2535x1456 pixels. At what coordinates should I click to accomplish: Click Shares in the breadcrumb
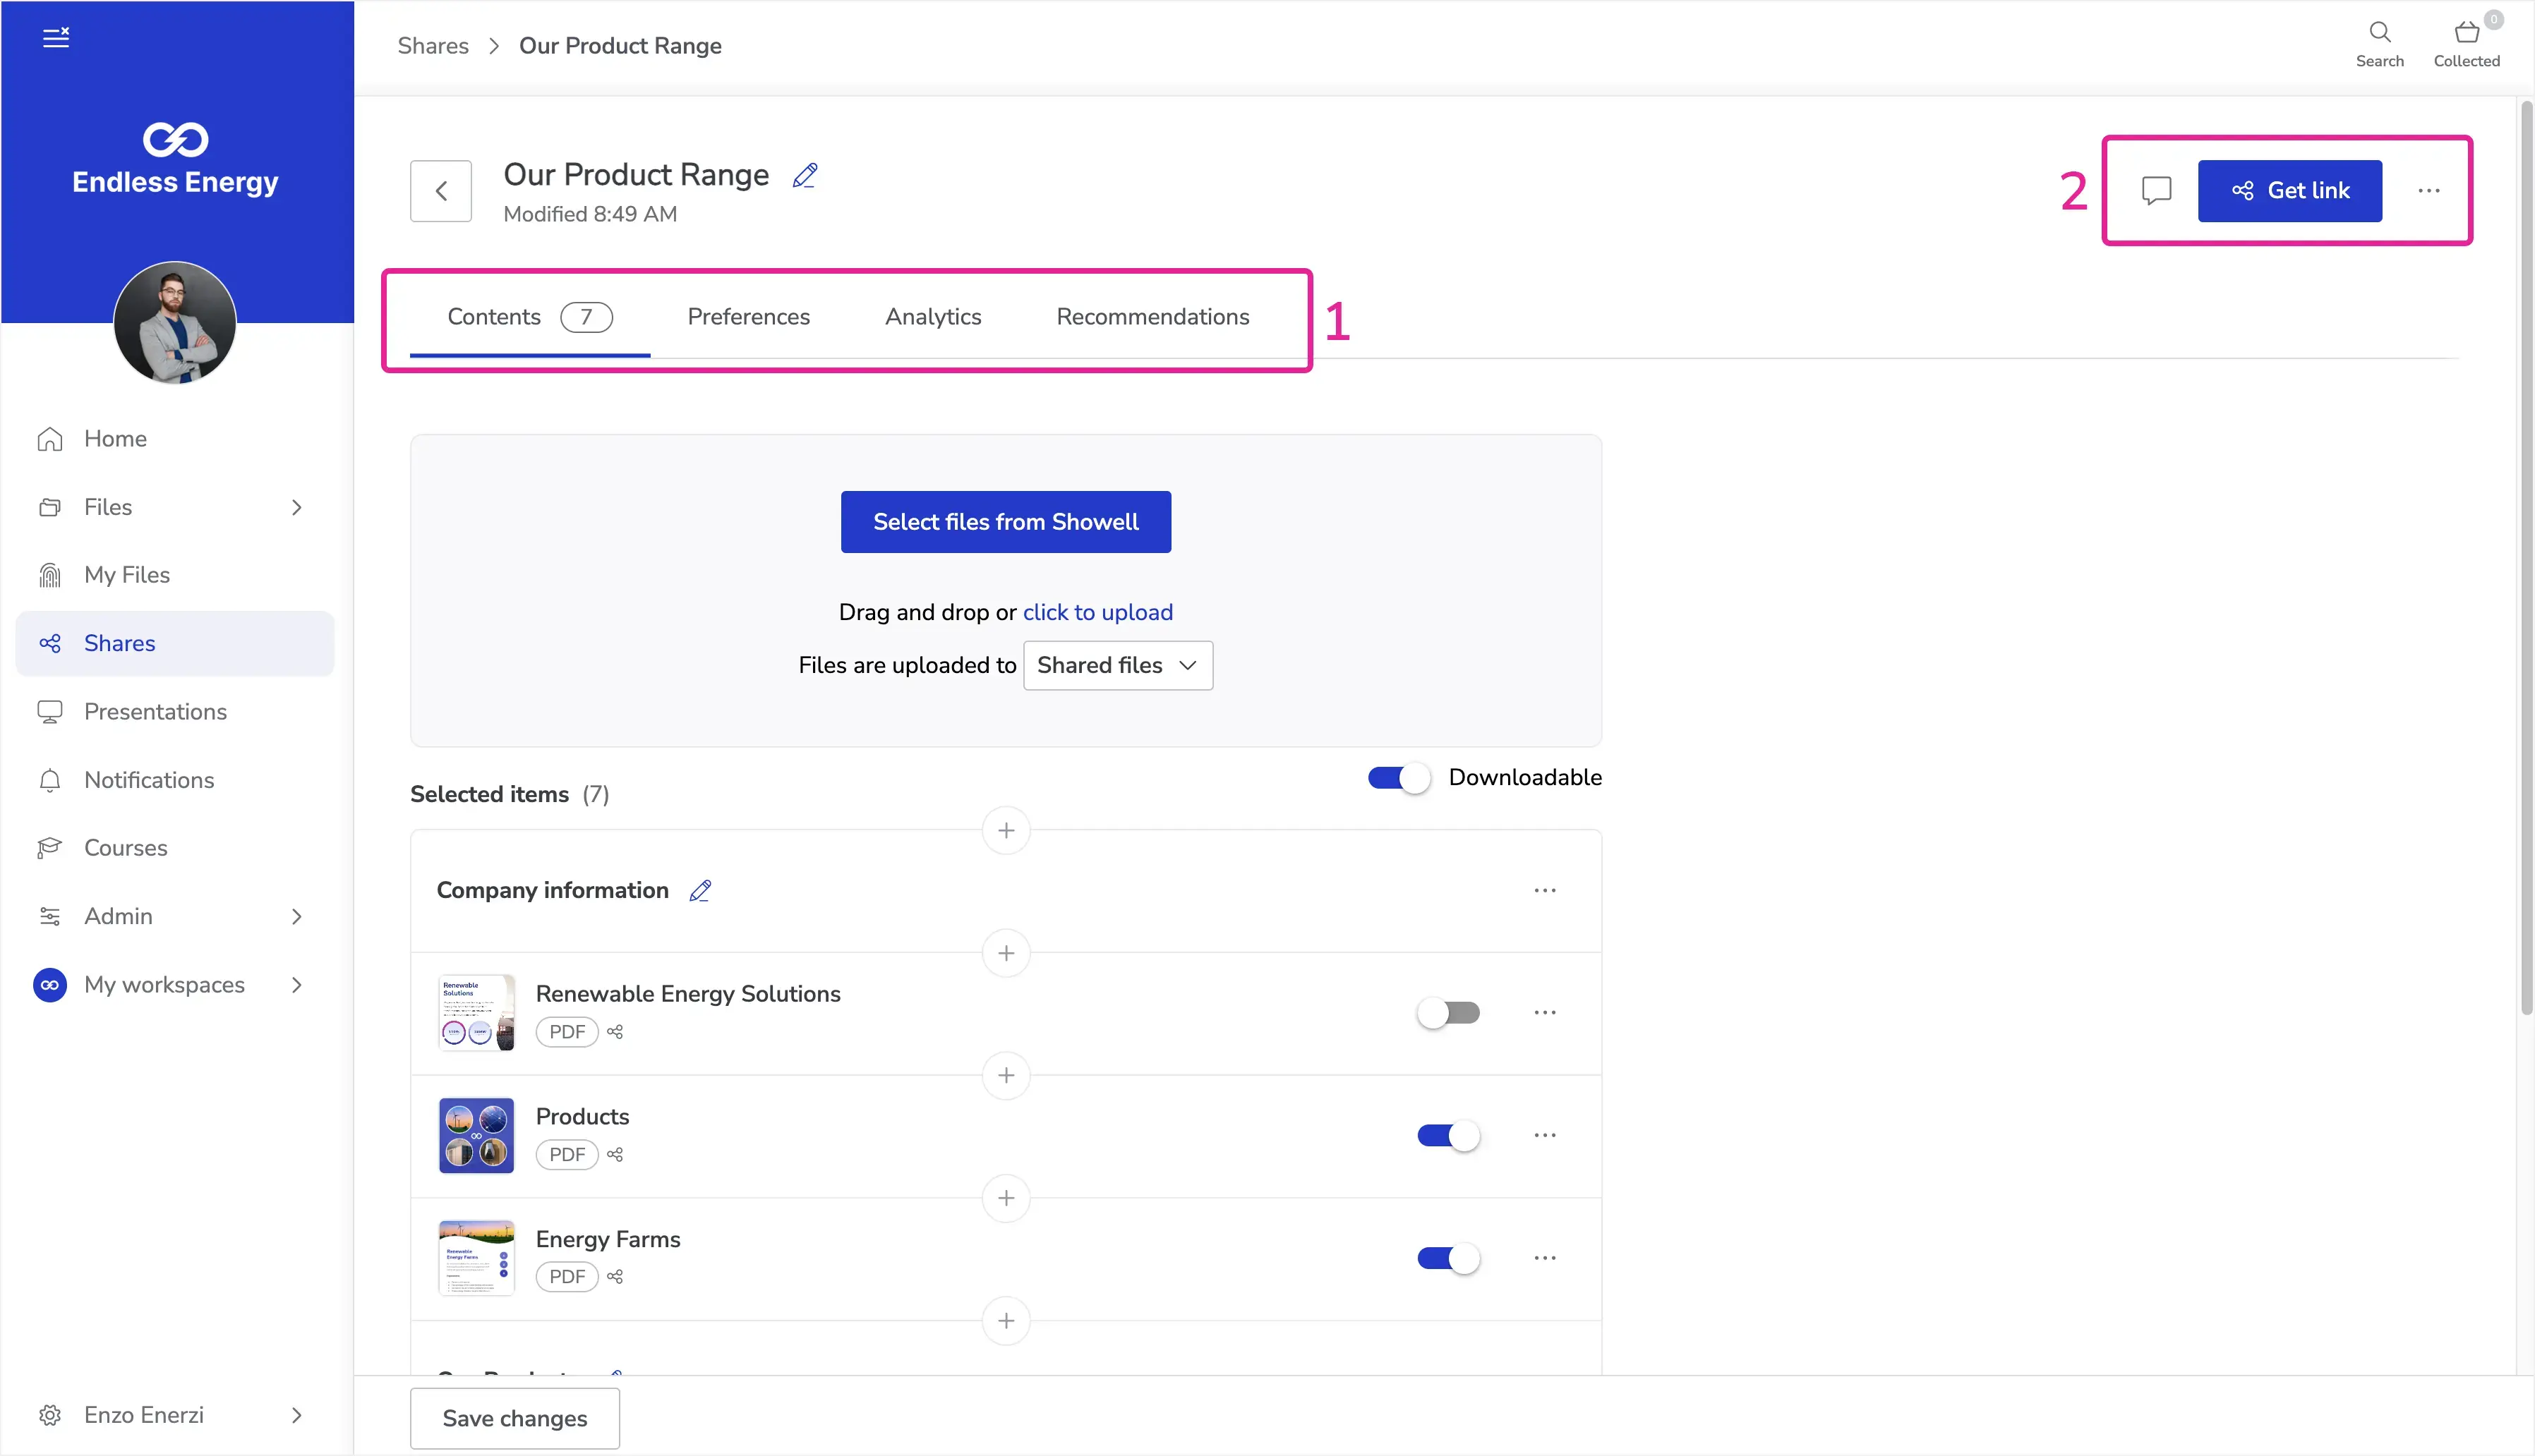point(432,46)
